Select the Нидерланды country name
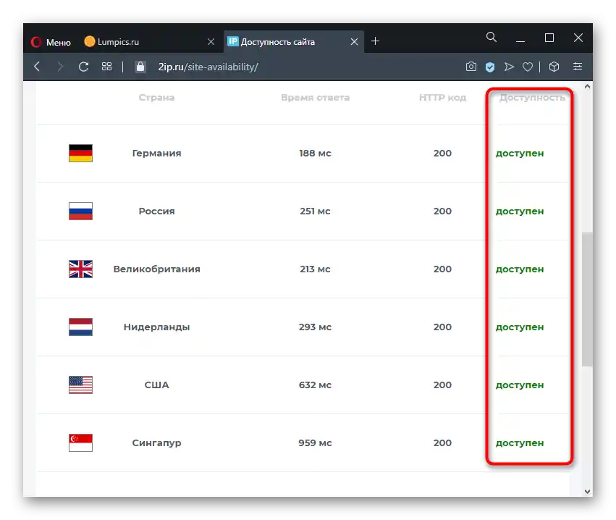Viewport: 616px width, 520px height. (156, 327)
